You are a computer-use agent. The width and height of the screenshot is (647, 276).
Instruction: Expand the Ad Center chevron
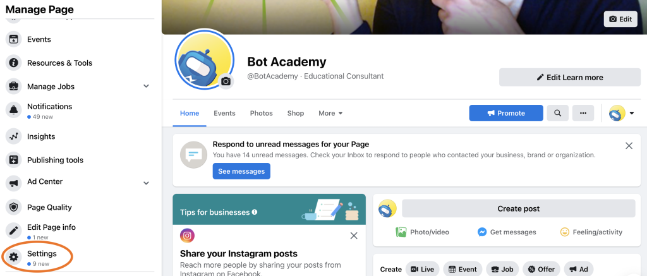(x=146, y=183)
